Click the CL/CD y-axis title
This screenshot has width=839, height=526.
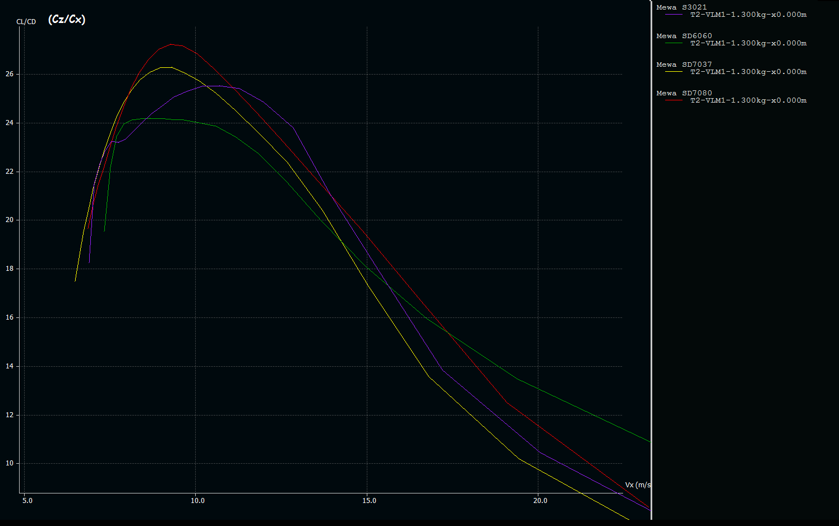click(26, 22)
